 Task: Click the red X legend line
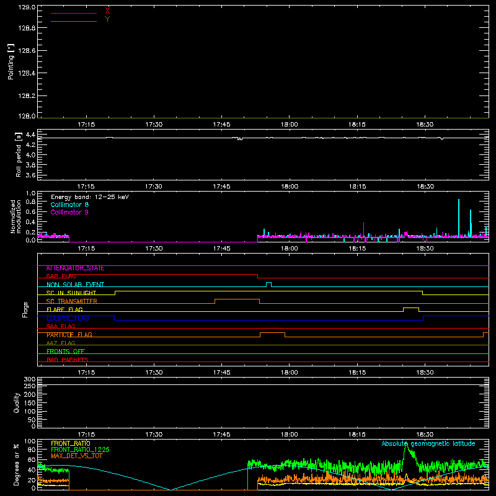[x=74, y=13]
